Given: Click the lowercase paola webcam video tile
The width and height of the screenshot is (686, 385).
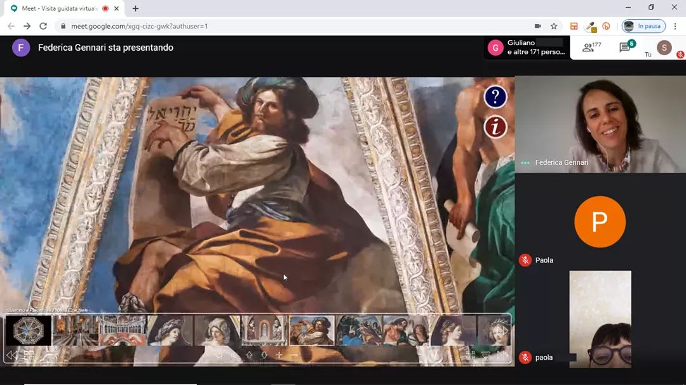Looking at the screenshot, I should pyautogui.click(x=600, y=319).
